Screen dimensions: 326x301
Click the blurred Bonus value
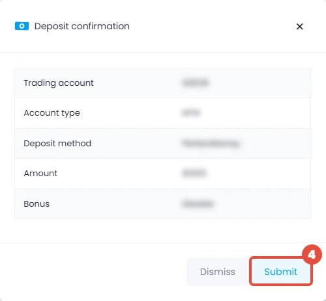198,203
